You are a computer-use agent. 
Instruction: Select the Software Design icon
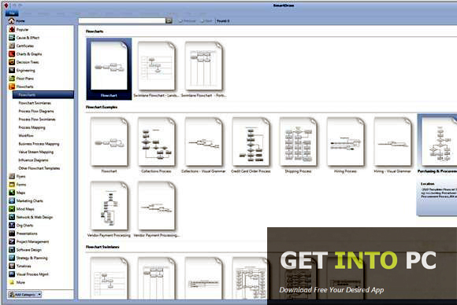point(12,249)
